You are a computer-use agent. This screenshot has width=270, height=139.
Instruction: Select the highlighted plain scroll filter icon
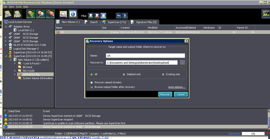[x=103, y=16]
